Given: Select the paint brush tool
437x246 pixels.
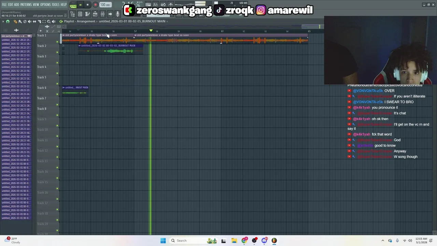Looking at the screenshot, I should [20, 22].
